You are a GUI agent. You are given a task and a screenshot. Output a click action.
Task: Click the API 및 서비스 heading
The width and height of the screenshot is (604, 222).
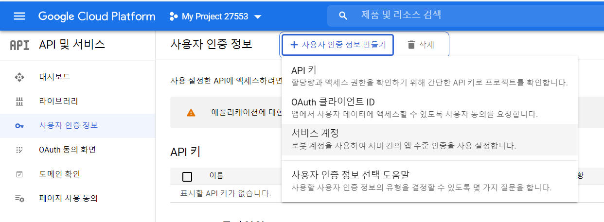point(72,45)
